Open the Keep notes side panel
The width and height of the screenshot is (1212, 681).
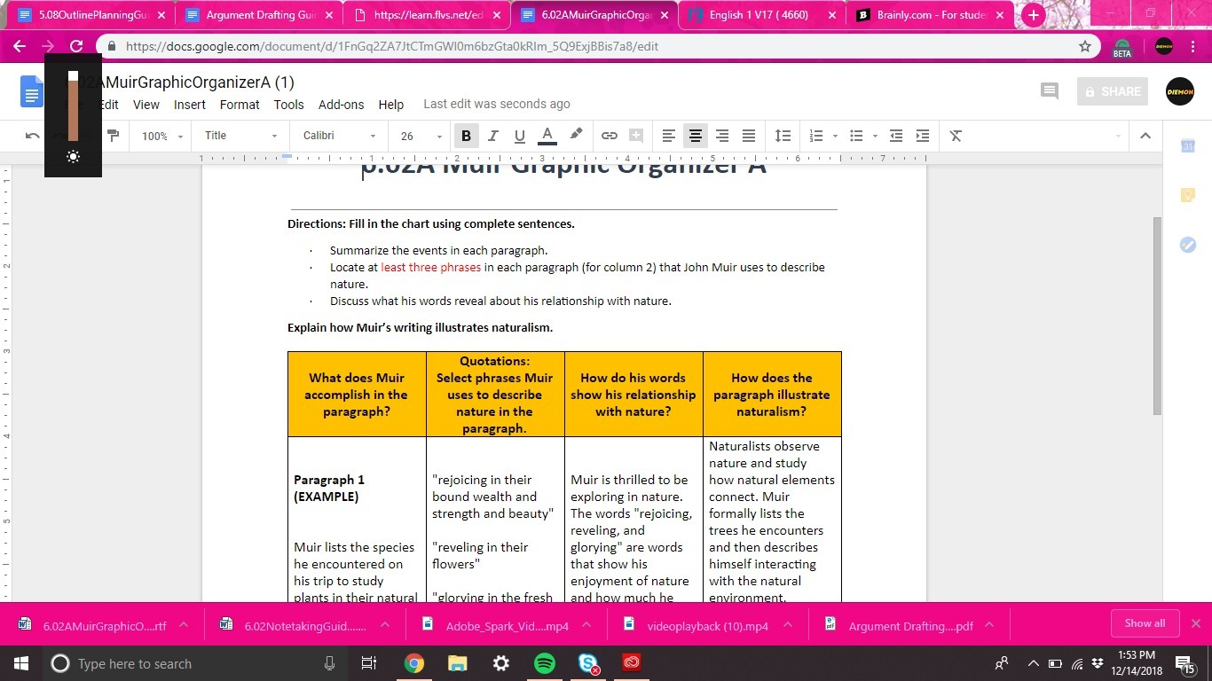(x=1188, y=195)
